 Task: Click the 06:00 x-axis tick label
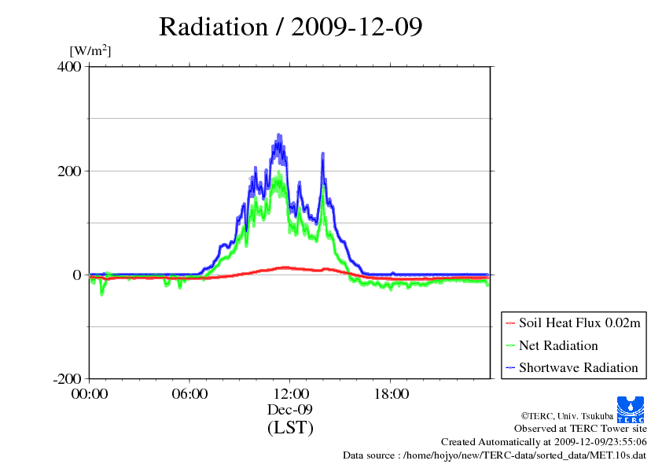point(189,394)
